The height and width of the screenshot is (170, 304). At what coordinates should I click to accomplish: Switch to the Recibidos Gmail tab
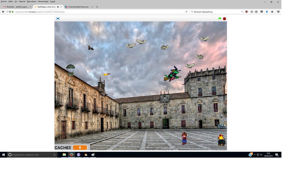(x=17, y=7)
